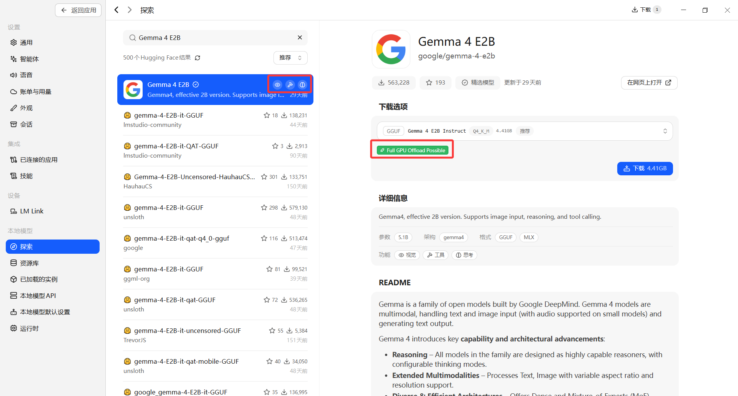Click the tool-use icon on Gemma 4 E2B
The height and width of the screenshot is (396, 738).
click(290, 85)
